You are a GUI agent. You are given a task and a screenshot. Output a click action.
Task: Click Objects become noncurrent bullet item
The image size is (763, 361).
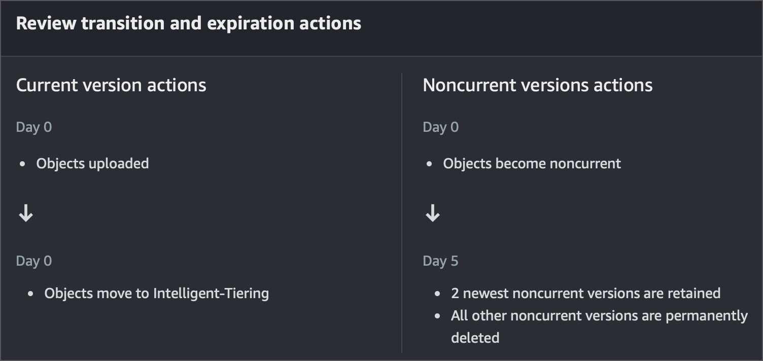point(532,164)
